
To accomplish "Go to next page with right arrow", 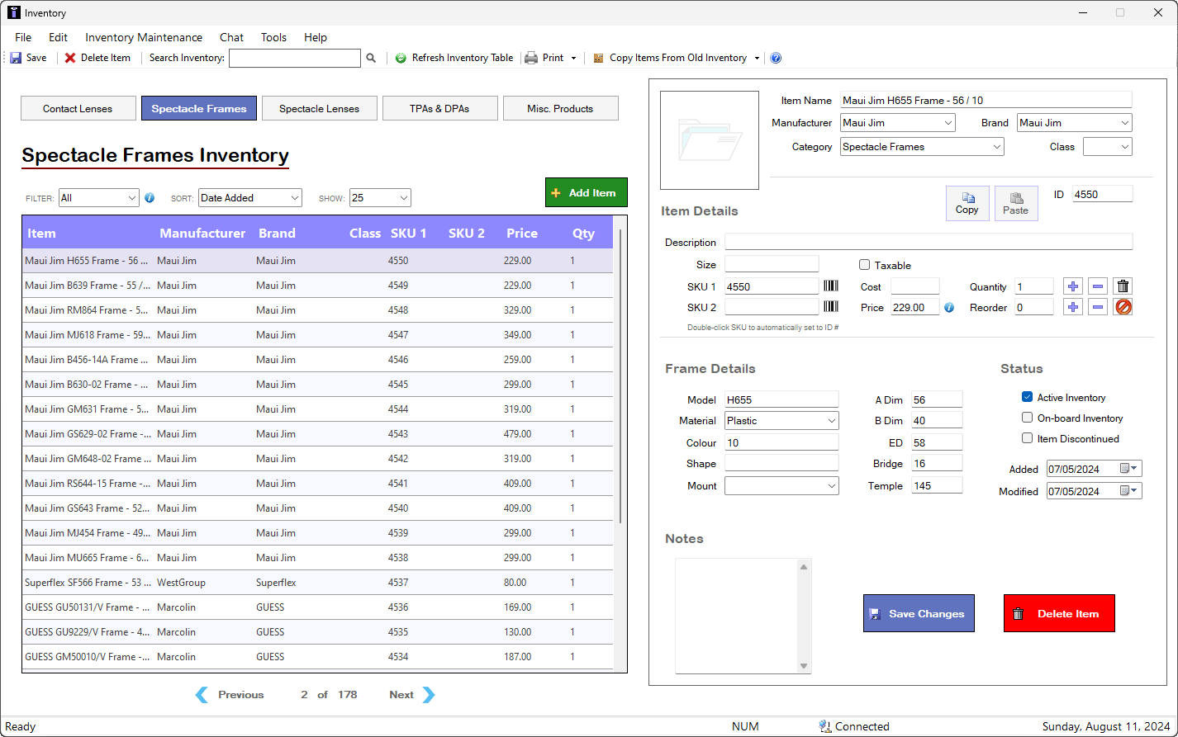I will (x=428, y=695).
